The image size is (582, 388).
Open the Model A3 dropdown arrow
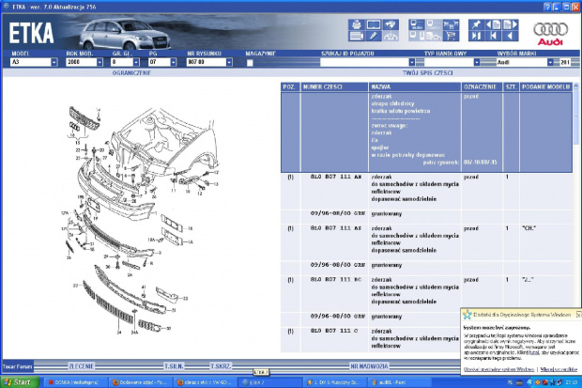54,62
